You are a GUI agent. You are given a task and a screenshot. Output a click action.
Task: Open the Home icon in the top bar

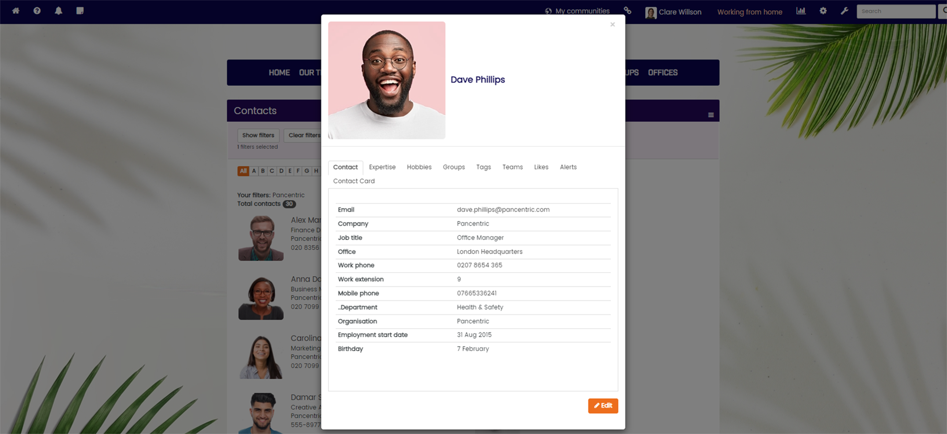click(x=16, y=11)
